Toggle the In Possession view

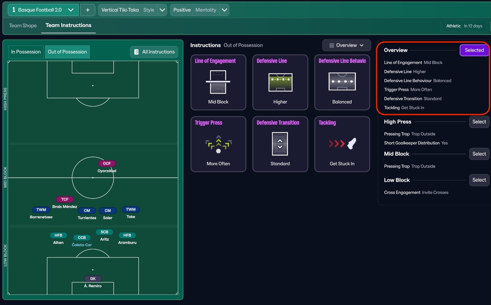coord(26,52)
